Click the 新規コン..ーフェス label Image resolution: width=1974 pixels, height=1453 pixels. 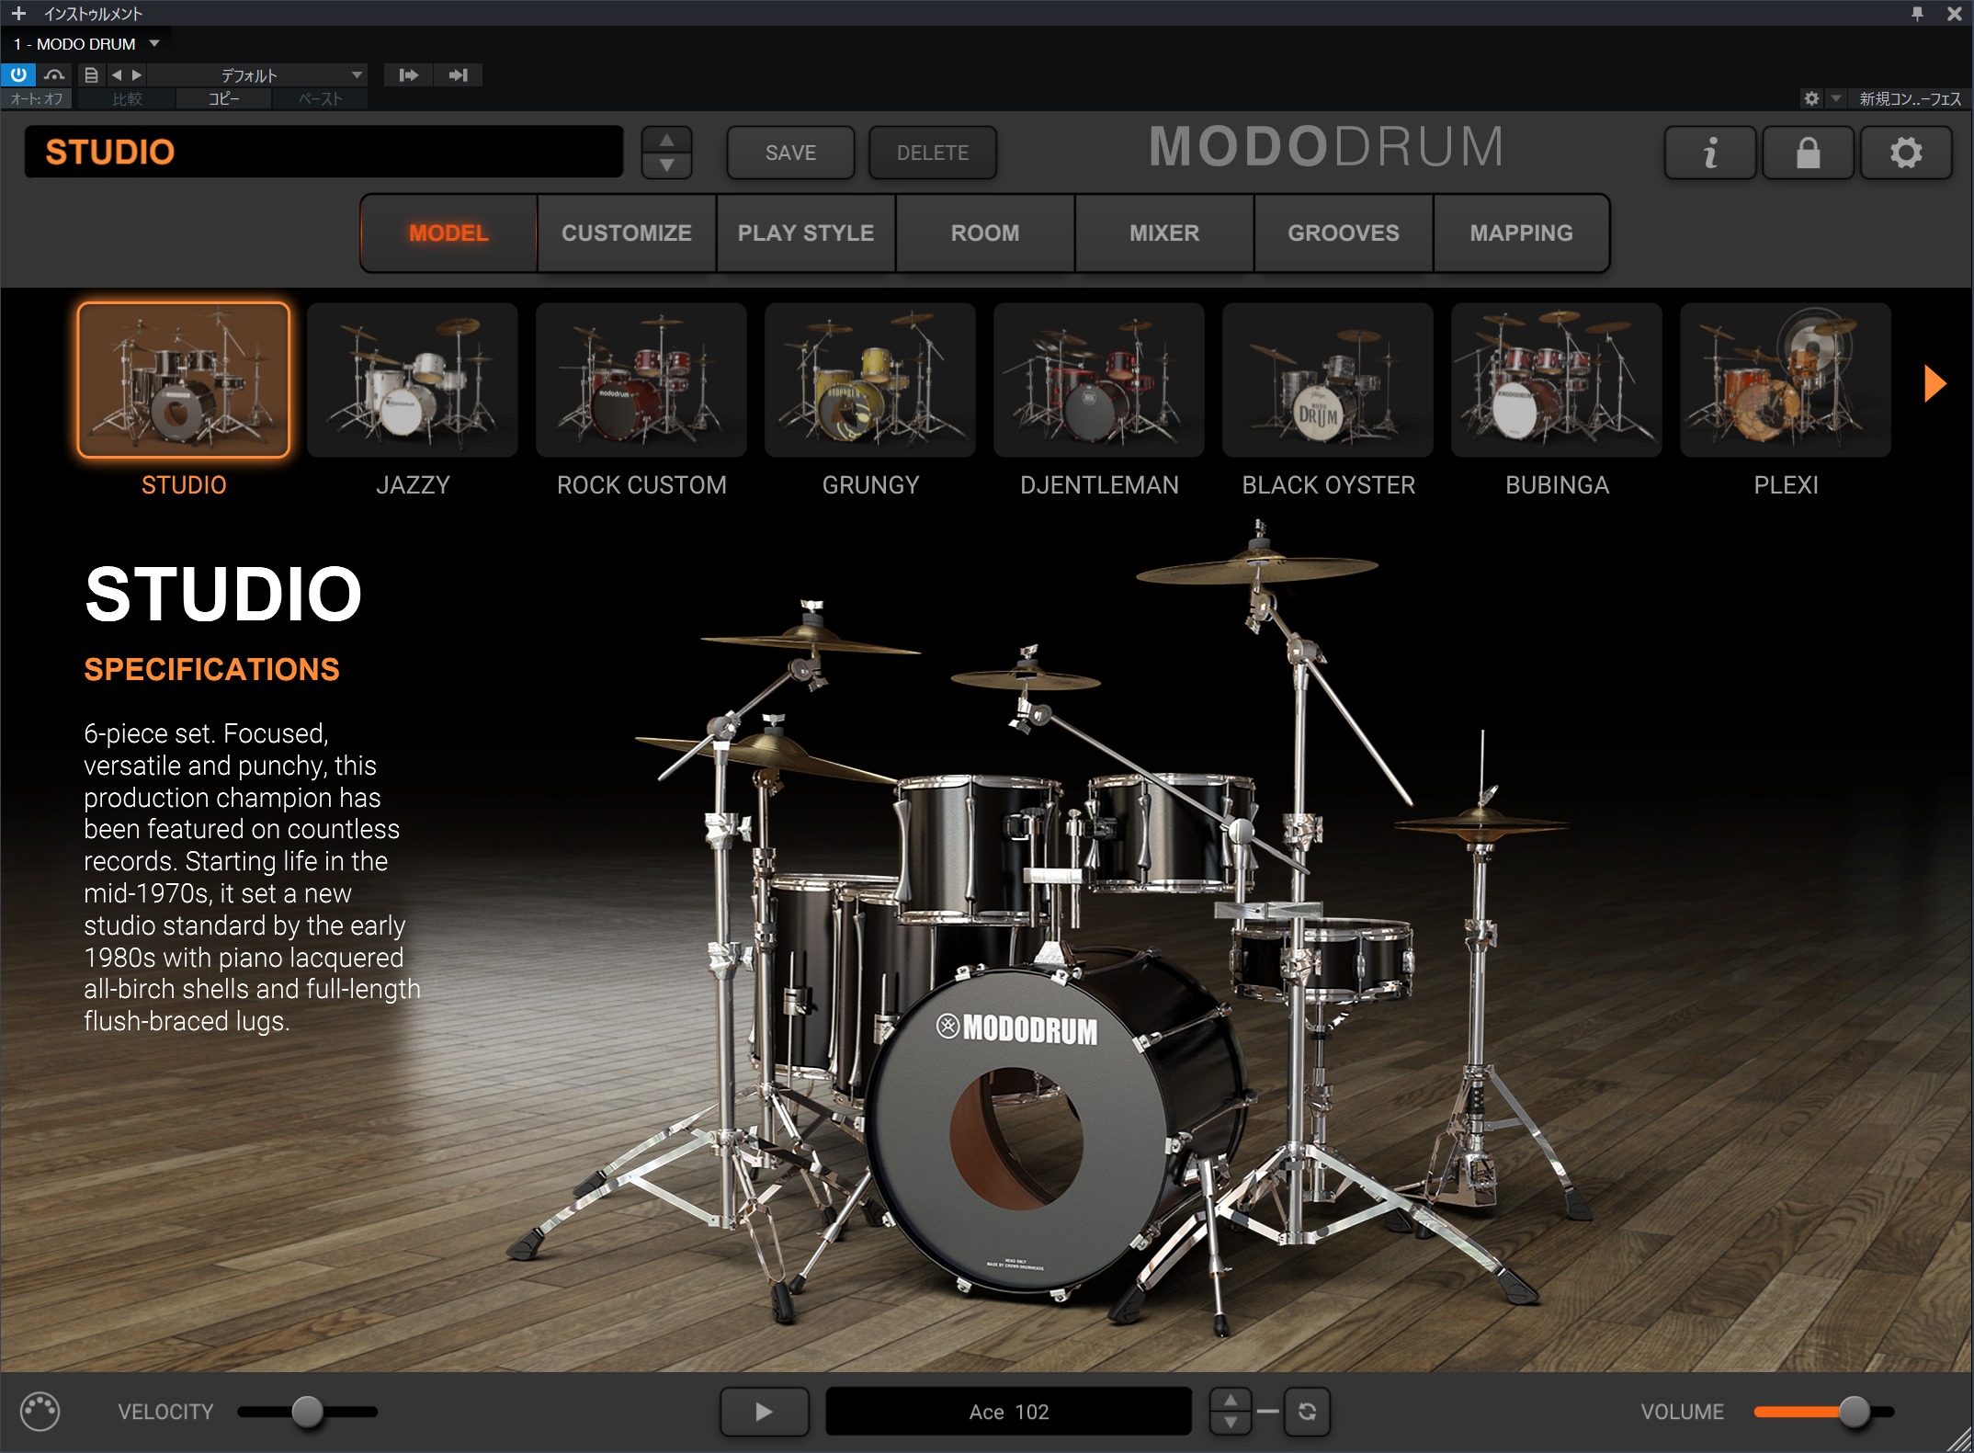coord(1910,98)
